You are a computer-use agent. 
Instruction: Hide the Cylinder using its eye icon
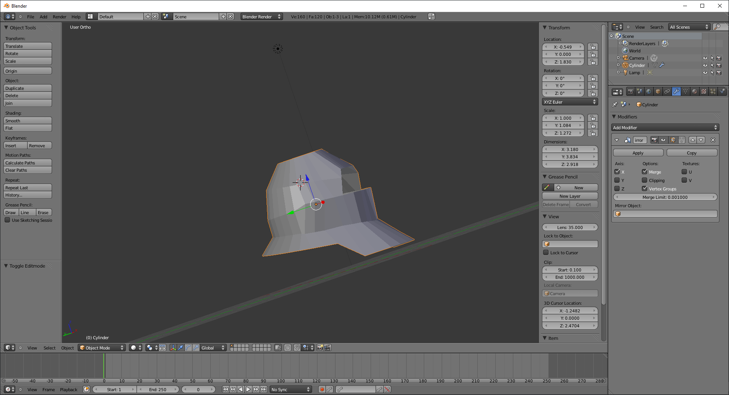(705, 65)
